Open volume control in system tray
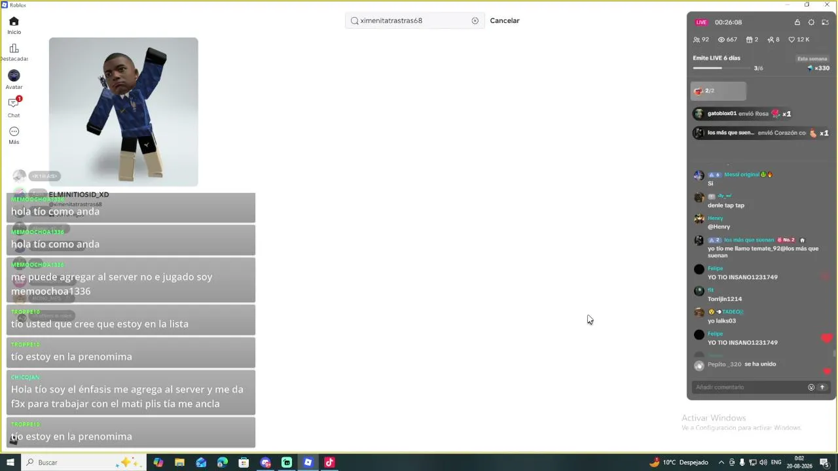 (763, 462)
